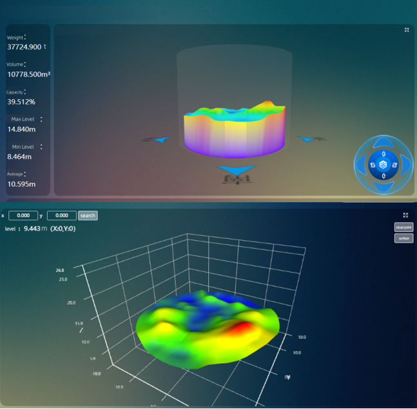Click the 20.0 label on the z axis
417x409 pixels.
(72, 303)
